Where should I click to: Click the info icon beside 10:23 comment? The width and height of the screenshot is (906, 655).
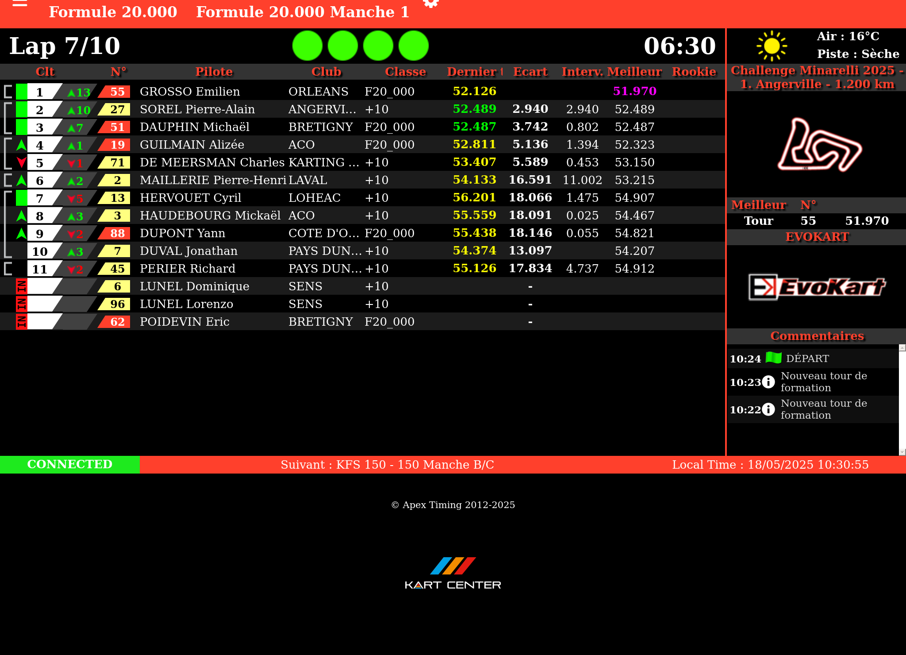[x=768, y=382]
